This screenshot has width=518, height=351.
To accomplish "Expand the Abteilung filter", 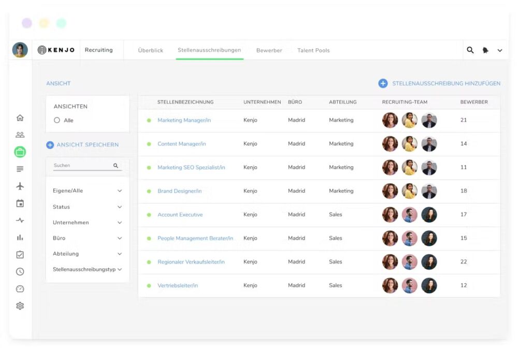I will tap(87, 254).
